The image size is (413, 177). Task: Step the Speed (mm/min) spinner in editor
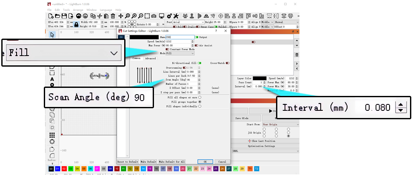click(192, 42)
